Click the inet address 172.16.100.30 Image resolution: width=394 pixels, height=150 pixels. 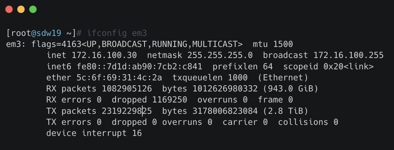[104, 55]
